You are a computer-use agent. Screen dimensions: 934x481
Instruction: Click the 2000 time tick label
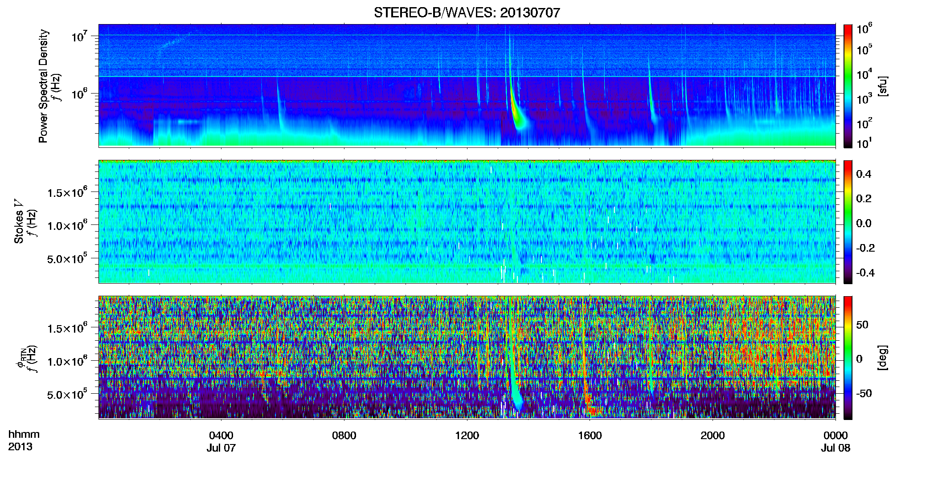[x=713, y=436]
